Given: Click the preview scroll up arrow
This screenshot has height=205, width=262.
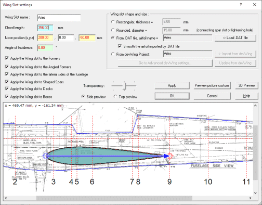Looking at the screenshot, I should point(255,106).
